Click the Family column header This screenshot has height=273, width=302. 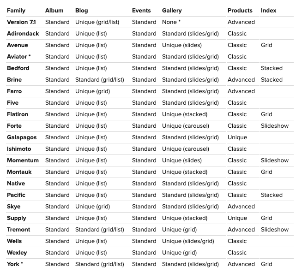(x=16, y=11)
